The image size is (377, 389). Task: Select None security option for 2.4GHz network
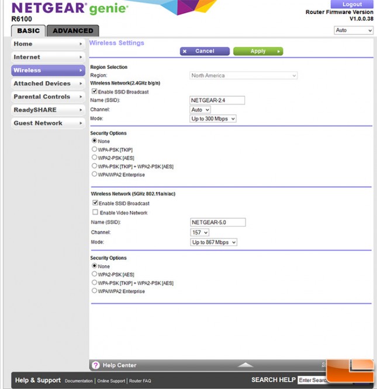coord(94,141)
